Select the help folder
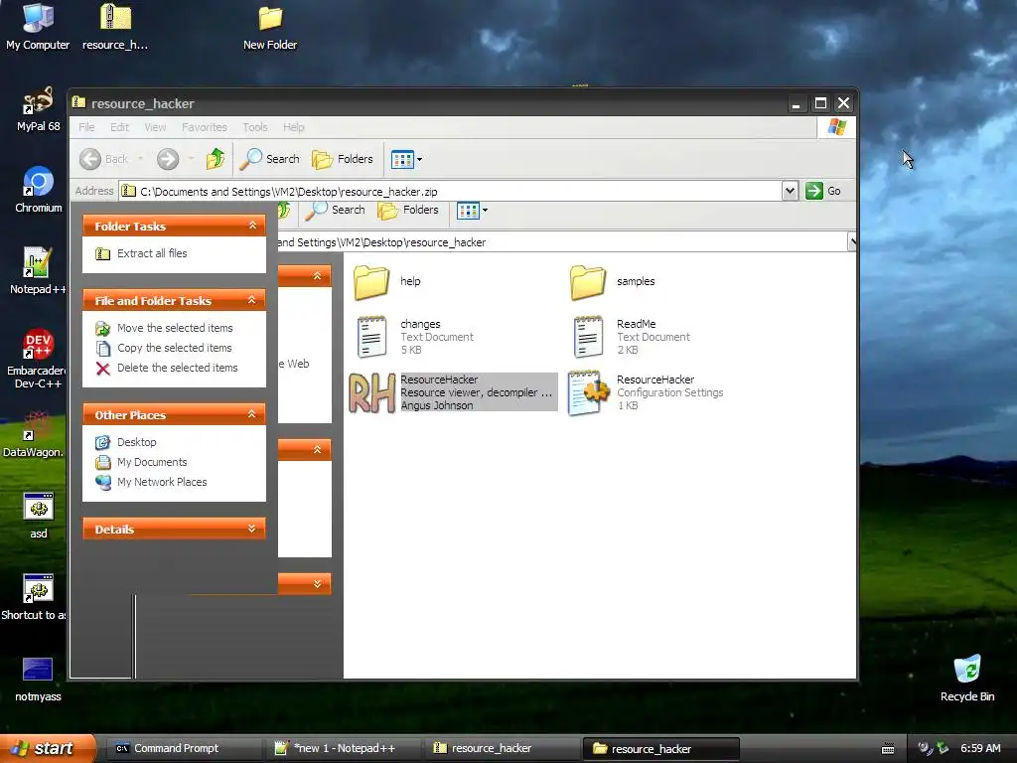This screenshot has width=1017, height=763. [388, 281]
